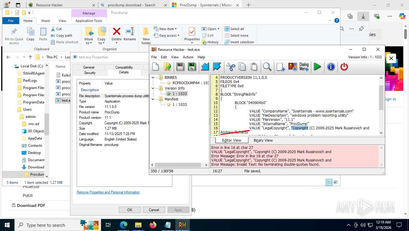Click the Pin to Quick access icon
Viewport: 409px width, 231px height.
(x=14, y=32)
